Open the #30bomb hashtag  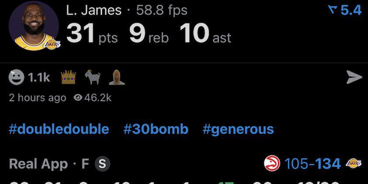[x=156, y=129]
